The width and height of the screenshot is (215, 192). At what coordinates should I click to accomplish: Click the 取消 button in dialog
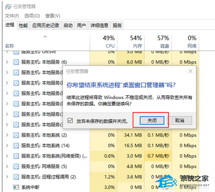[180, 121]
